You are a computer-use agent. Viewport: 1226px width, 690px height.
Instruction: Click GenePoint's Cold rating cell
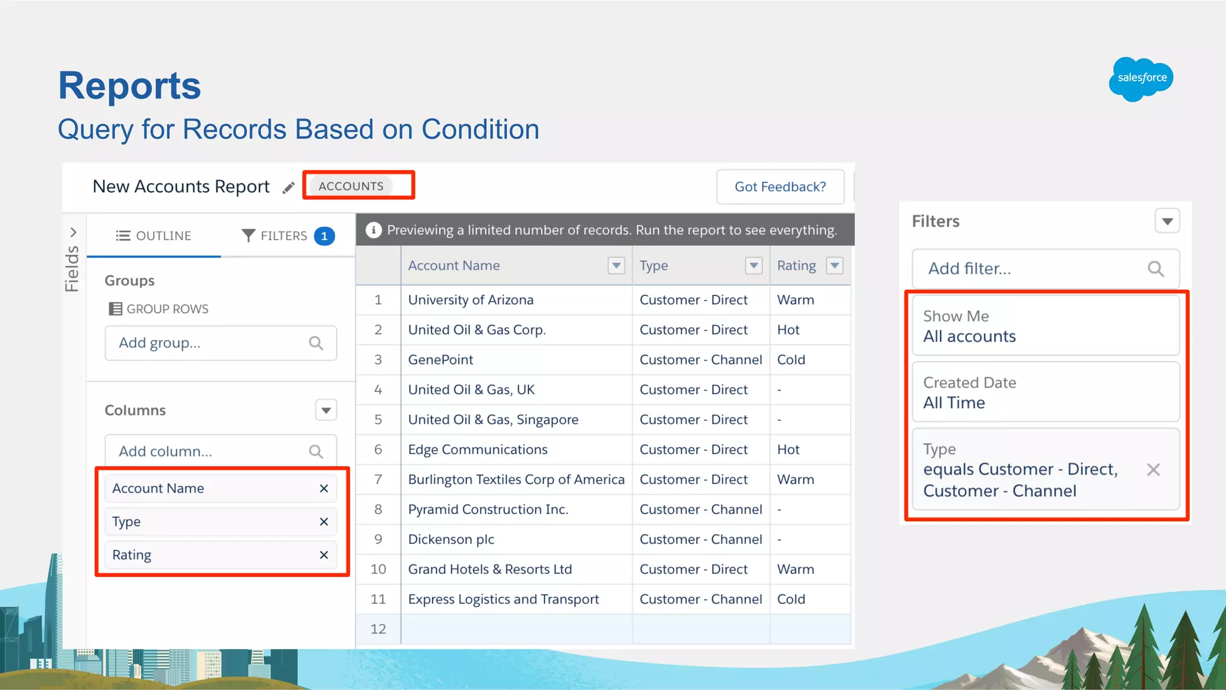(x=810, y=360)
